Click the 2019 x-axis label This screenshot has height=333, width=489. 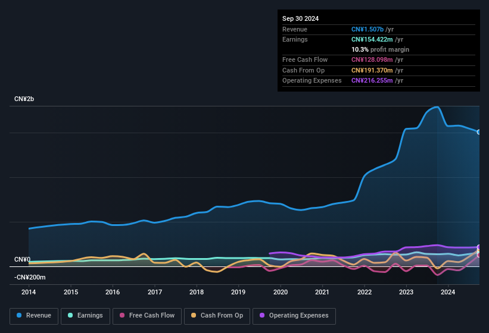click(x=238, y=292)
